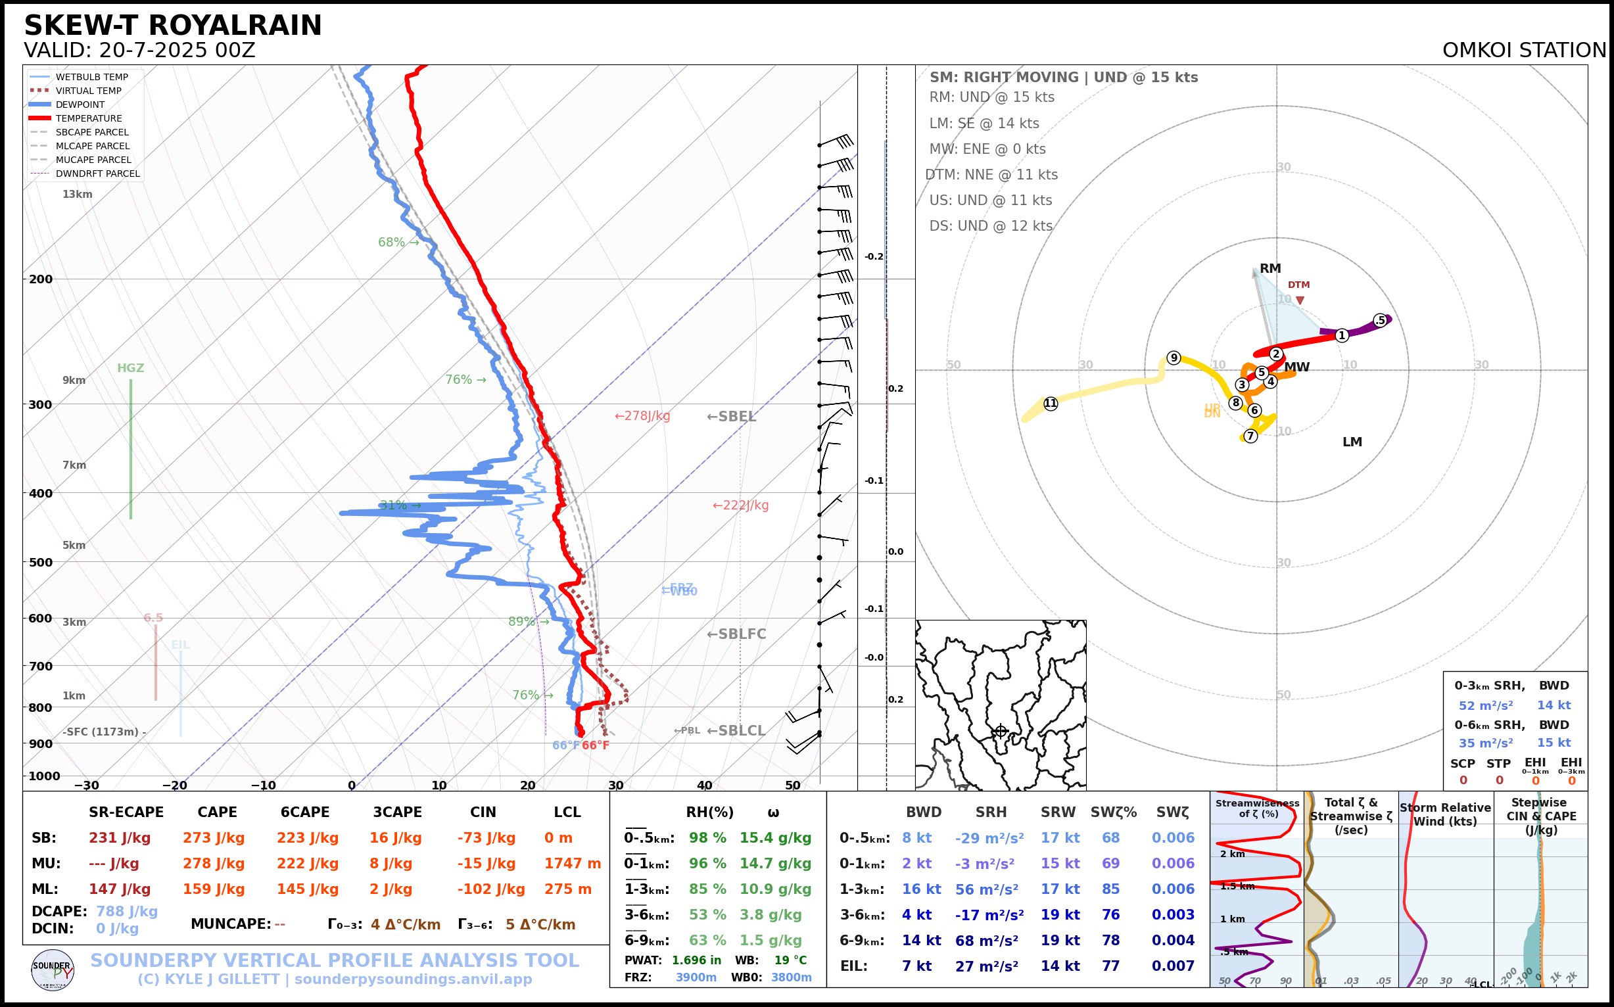The height and width of the screenshot is (1007, 1614).
Task: Click the circled .5 km hodograph marker
Action: coord(1380,320)
